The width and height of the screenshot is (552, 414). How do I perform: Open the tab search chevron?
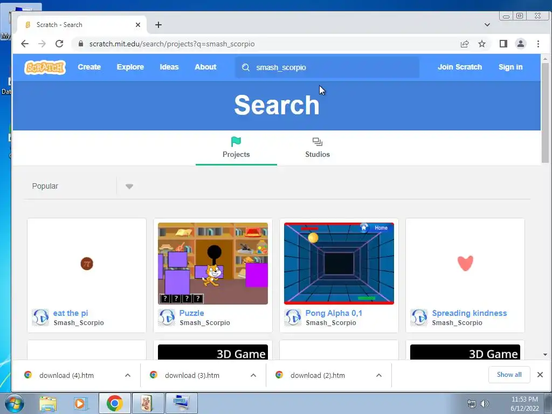487,25
